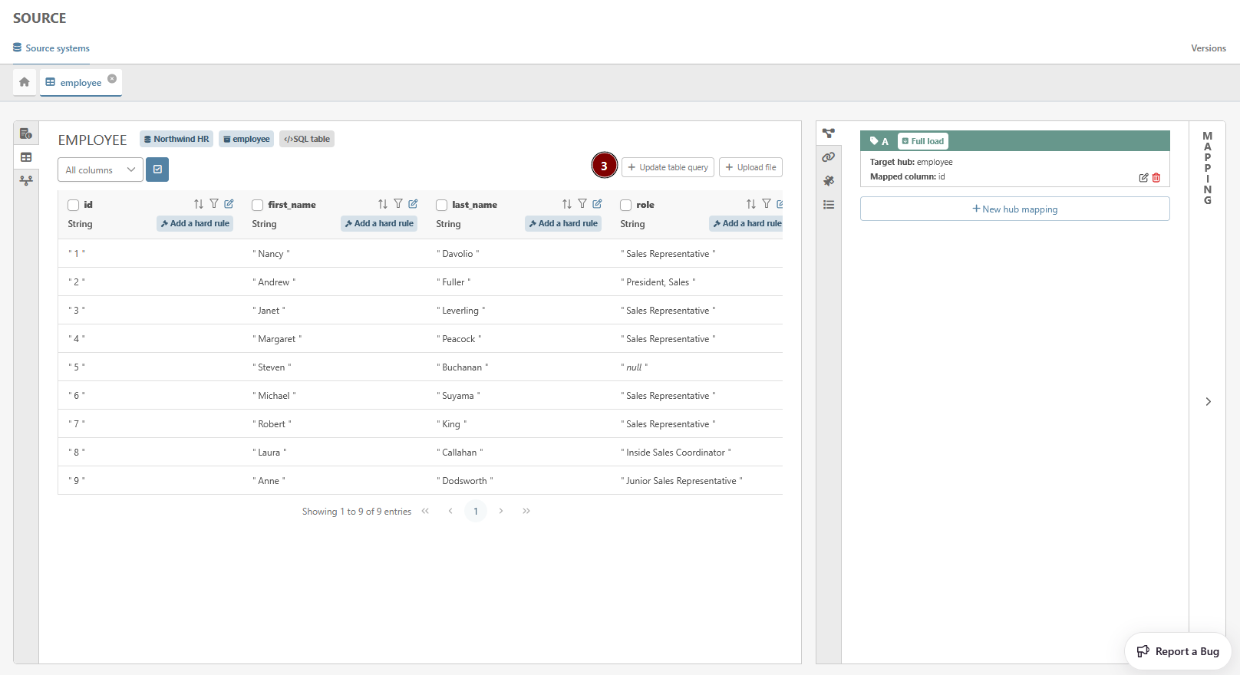
Task: Sort the id column
Action: 199,204
